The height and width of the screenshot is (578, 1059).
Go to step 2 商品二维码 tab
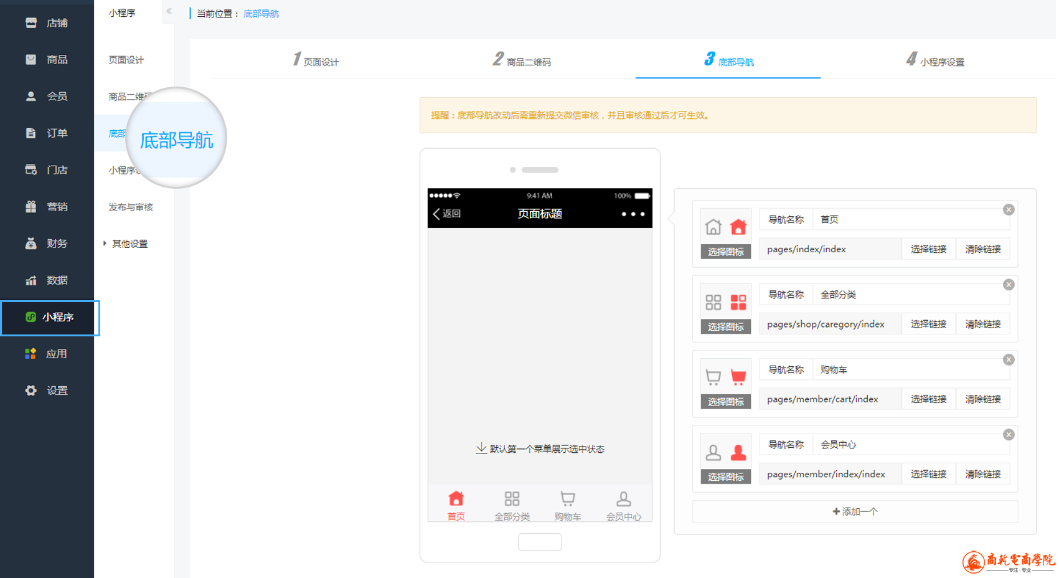(522, 60)
